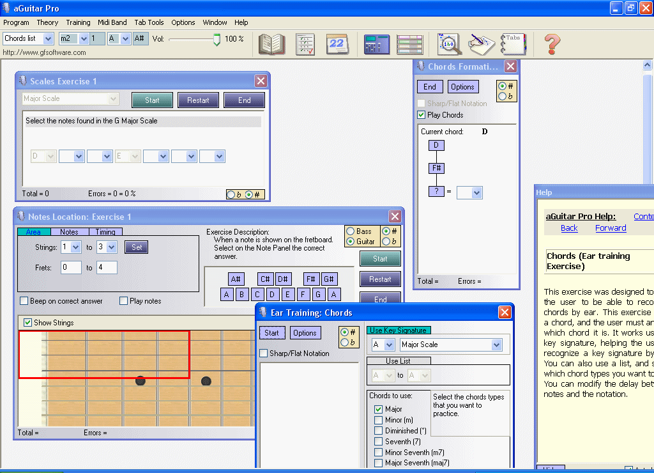The height and width of the screenshot is (473, 654).
Task: Select flat notation in Chords Formation
Action: coord(503,96)
